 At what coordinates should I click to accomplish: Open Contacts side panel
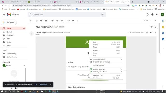coord(163,39)
